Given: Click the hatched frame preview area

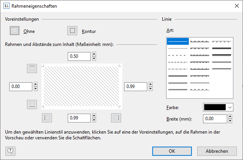Looking at the screenshot, I should [x=82, y=87].
